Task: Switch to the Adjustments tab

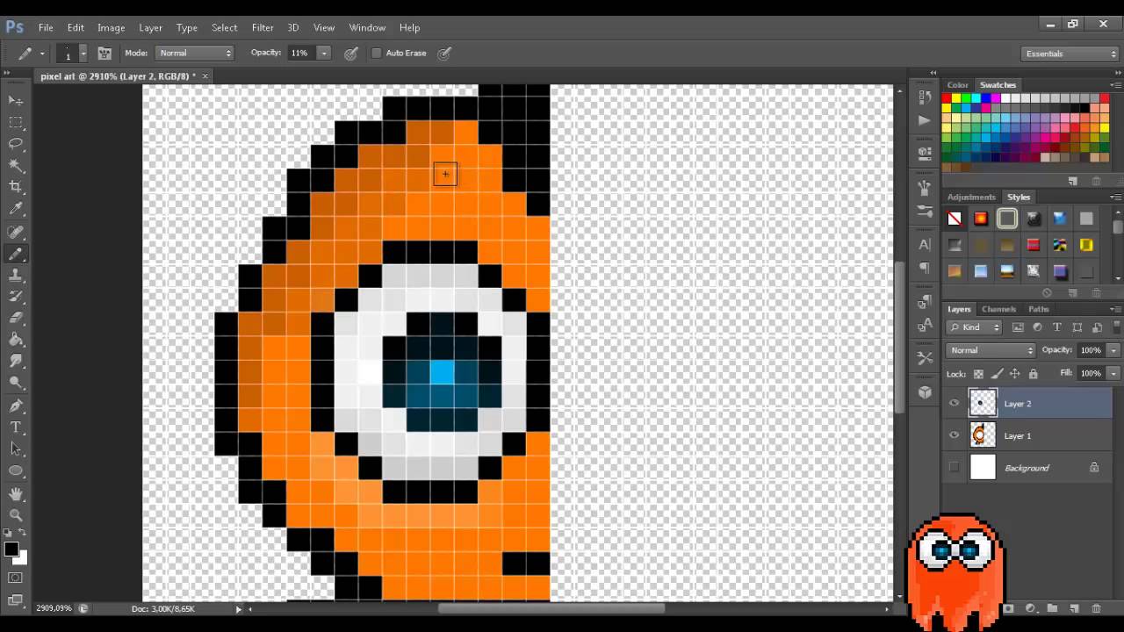Action: click(971, 197)
